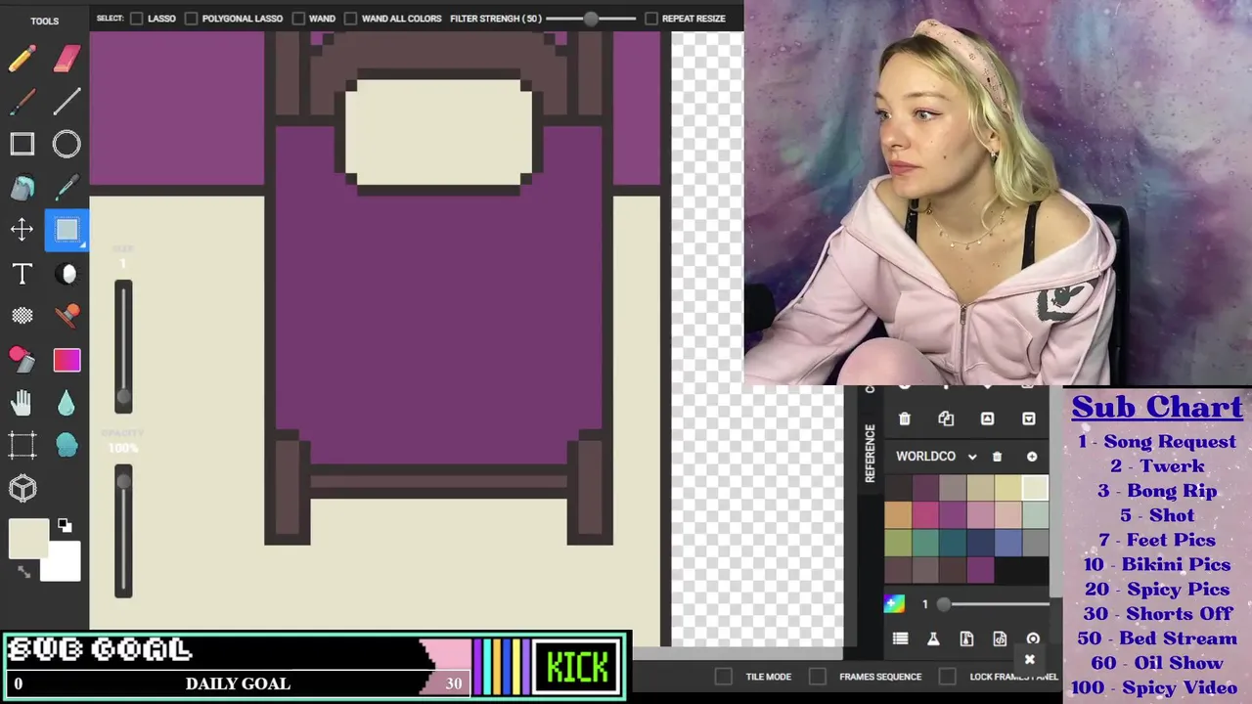This screenshot has height=704, width=1252.
Task: Select the dashed-square Crop tool
Action: [22, 445]
